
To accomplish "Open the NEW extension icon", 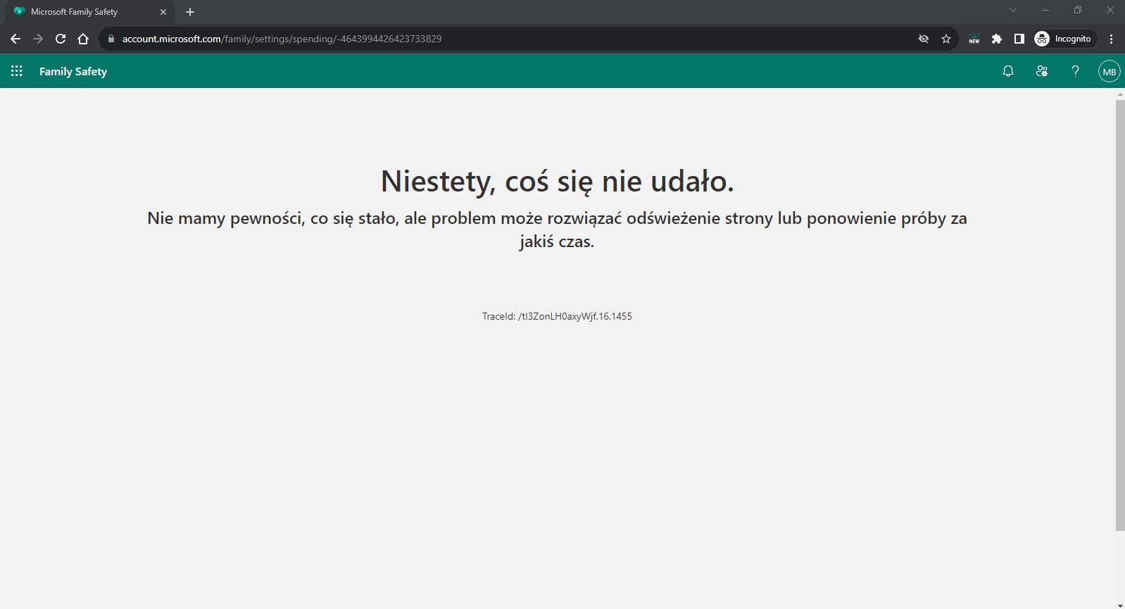I will 974,39.
